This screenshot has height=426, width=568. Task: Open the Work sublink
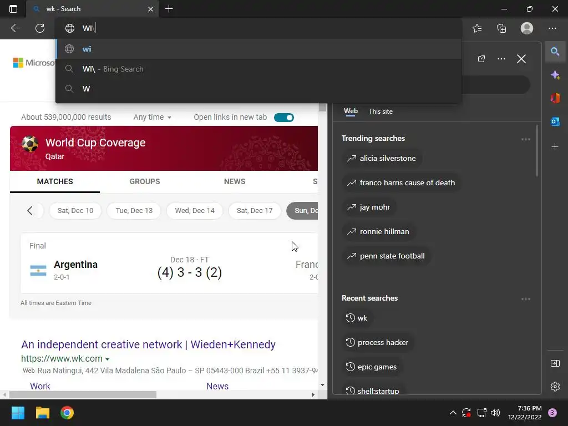(40, 386)
